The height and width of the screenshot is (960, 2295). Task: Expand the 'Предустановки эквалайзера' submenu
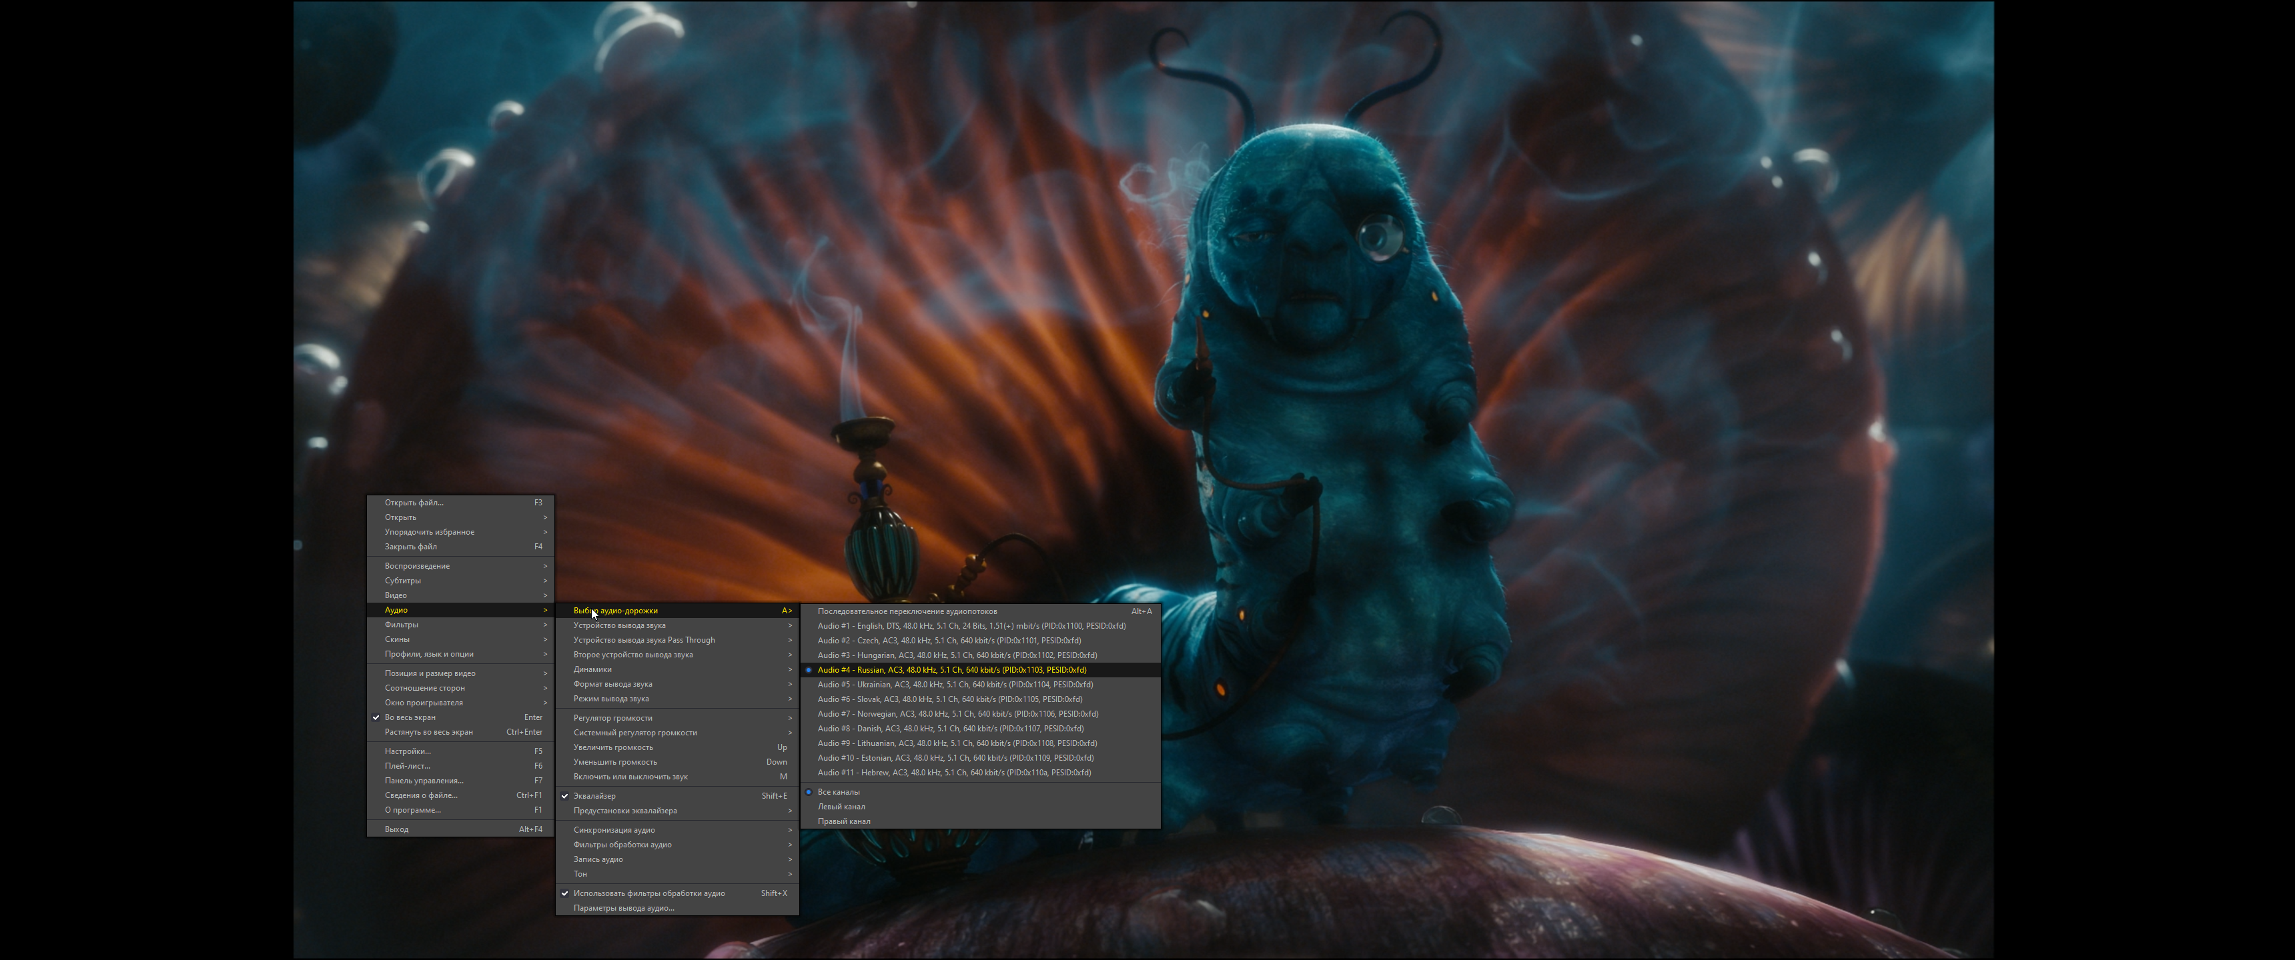[x=677, y=811]
